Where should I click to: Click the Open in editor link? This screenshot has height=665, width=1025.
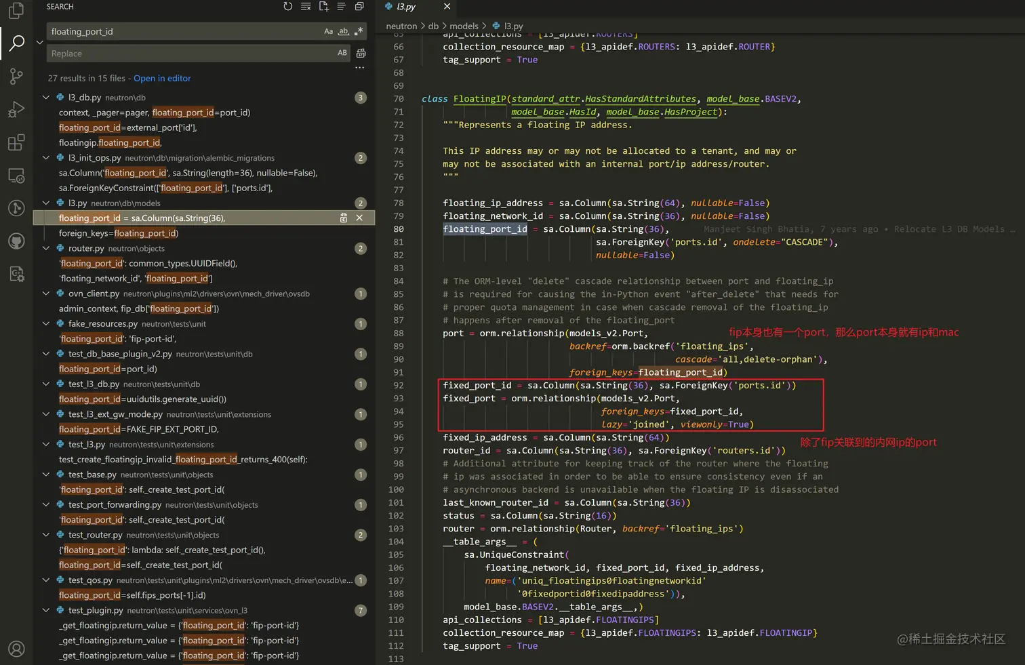162,79
